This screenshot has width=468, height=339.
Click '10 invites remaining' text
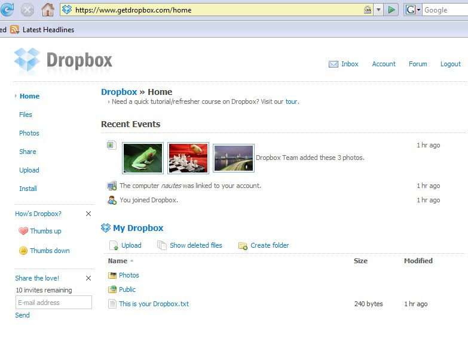point(44,290)
